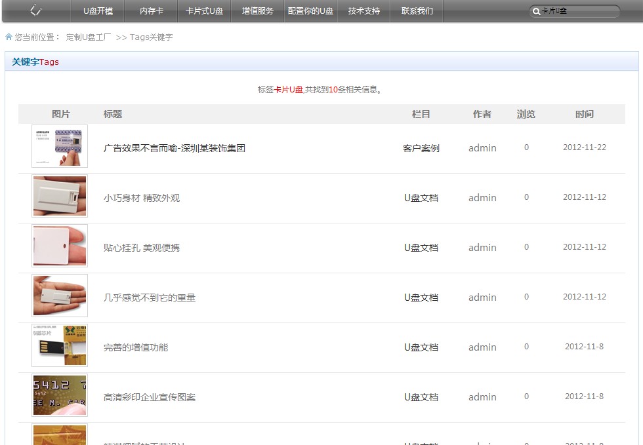Open the 内存卡 navigation item

click(152, 11)
